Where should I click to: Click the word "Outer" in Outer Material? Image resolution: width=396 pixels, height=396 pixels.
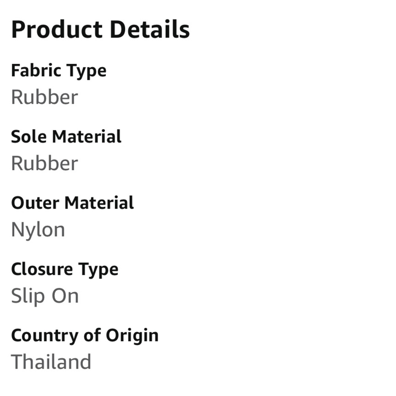35,203
